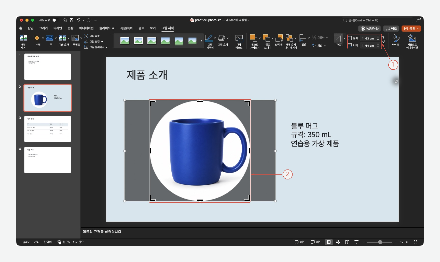Screen dimensions: 440x262
Task: Click the 배경 제거 (remove background) icon
Action: (23, 38)
